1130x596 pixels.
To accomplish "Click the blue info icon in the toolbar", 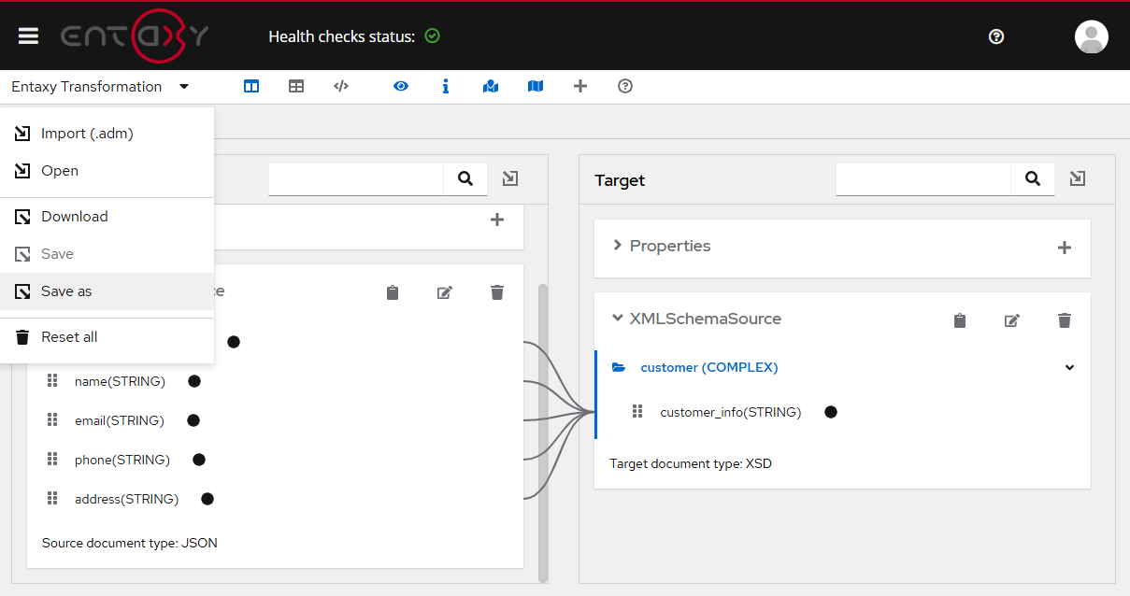I will (x=446, y=86).
